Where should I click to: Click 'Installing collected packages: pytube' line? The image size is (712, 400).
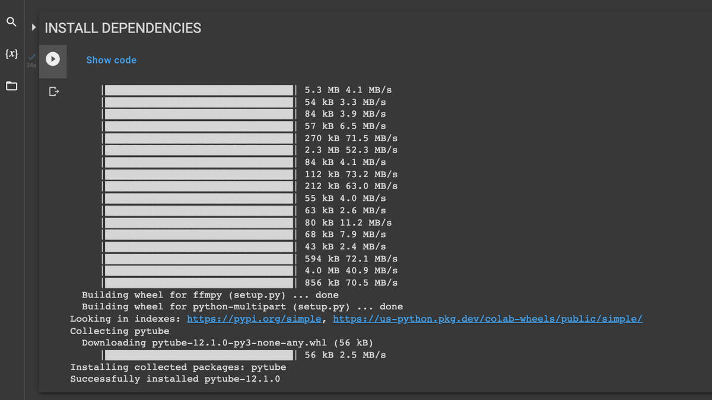point(178,367)
